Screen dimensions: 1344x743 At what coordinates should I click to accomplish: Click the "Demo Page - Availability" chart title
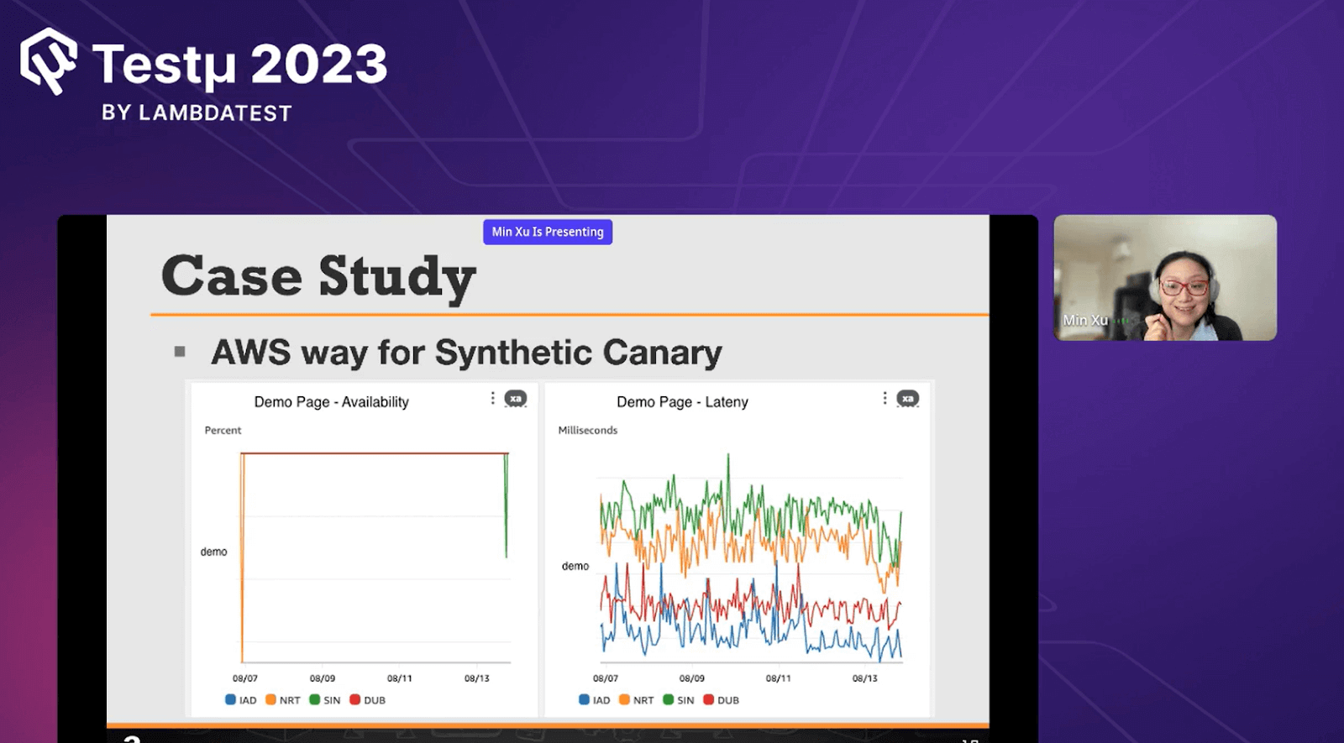pos(332,402)
